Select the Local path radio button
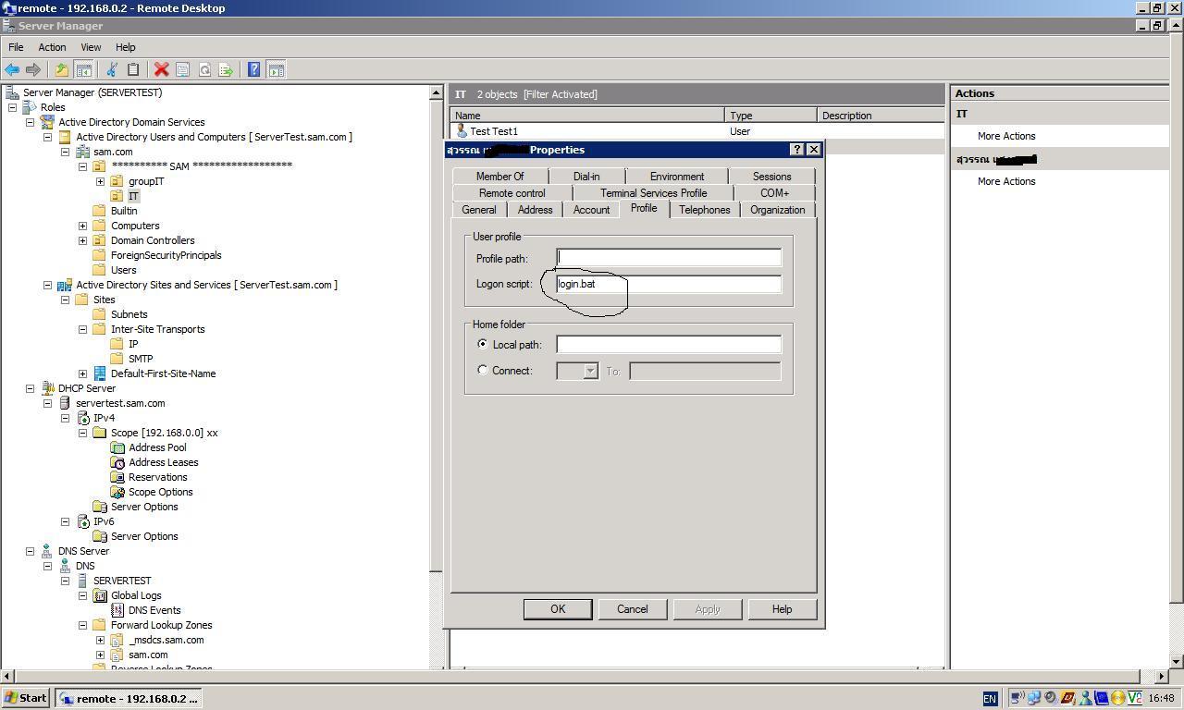The width and height of the screenshot is (1184, 710). click(482, 343)
